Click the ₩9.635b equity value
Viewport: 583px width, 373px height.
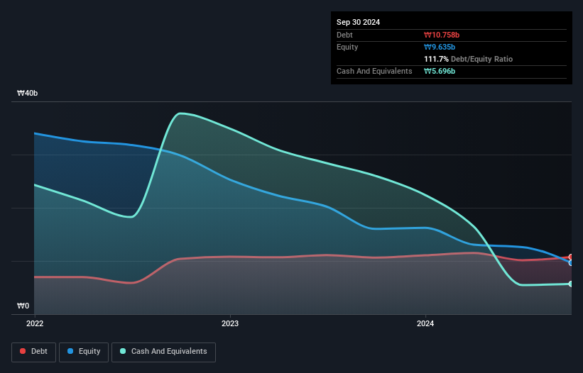[440, 47]
